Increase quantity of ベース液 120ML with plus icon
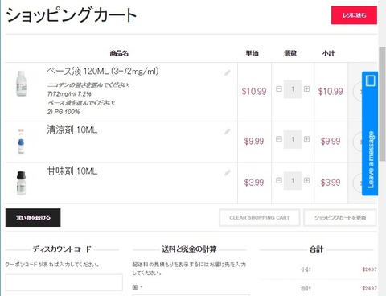This screenshot has height=296, width=386. [306, 88]
